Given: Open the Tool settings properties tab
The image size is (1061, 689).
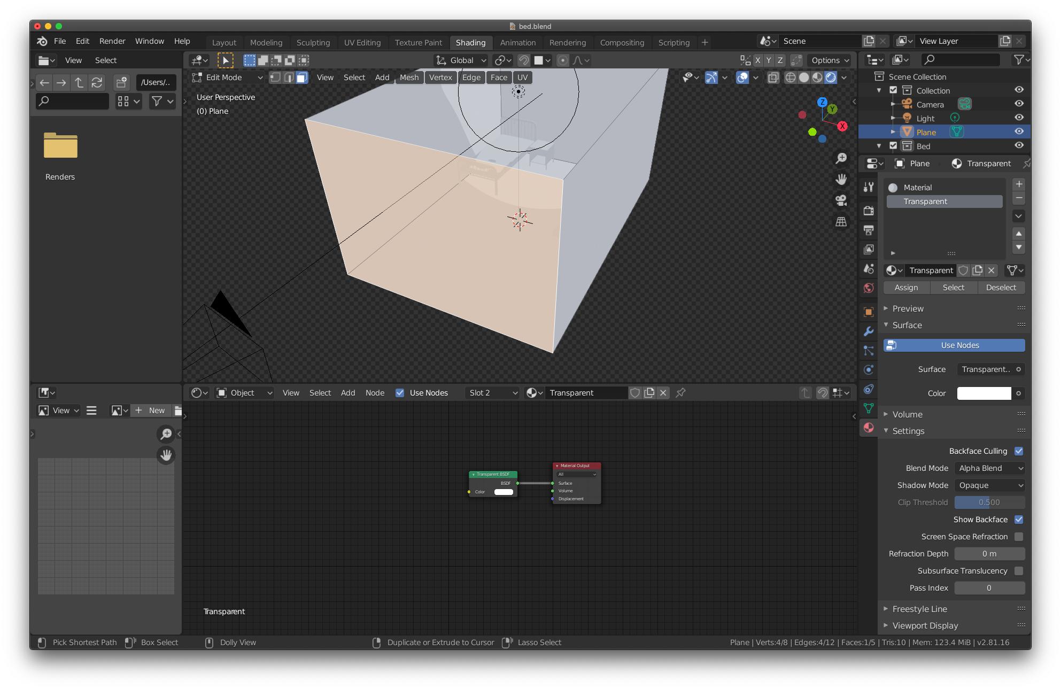Looking at the screenshot, I should [x=869, y=187].
